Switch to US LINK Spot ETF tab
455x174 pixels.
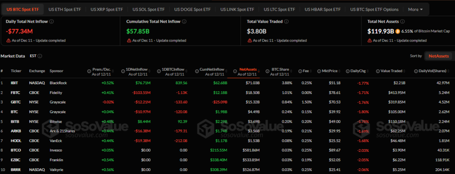pos(237,9)
